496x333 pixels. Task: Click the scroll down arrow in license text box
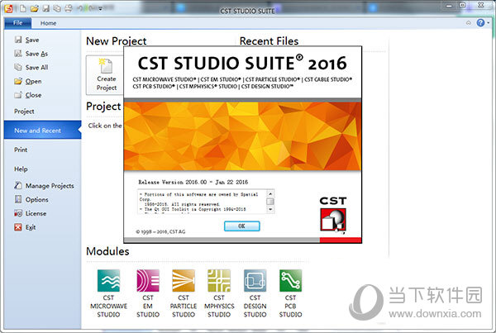(x=270, y=209)
